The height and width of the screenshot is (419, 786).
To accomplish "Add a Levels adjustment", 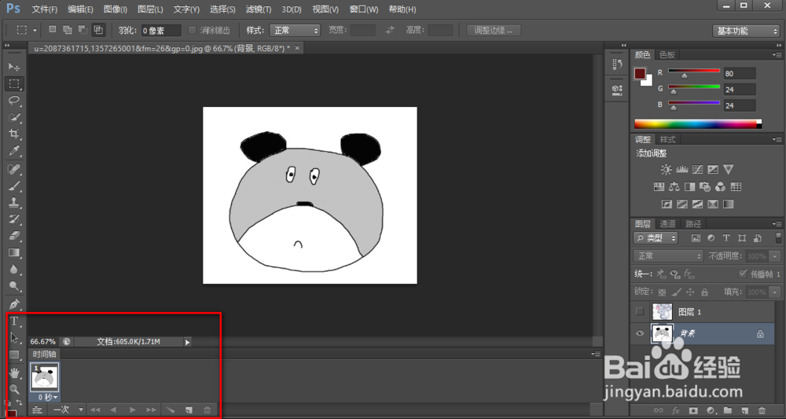I will [x=681, y=169].
